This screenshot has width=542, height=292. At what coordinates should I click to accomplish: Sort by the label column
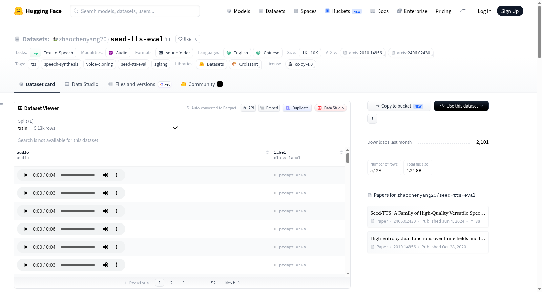341,153
